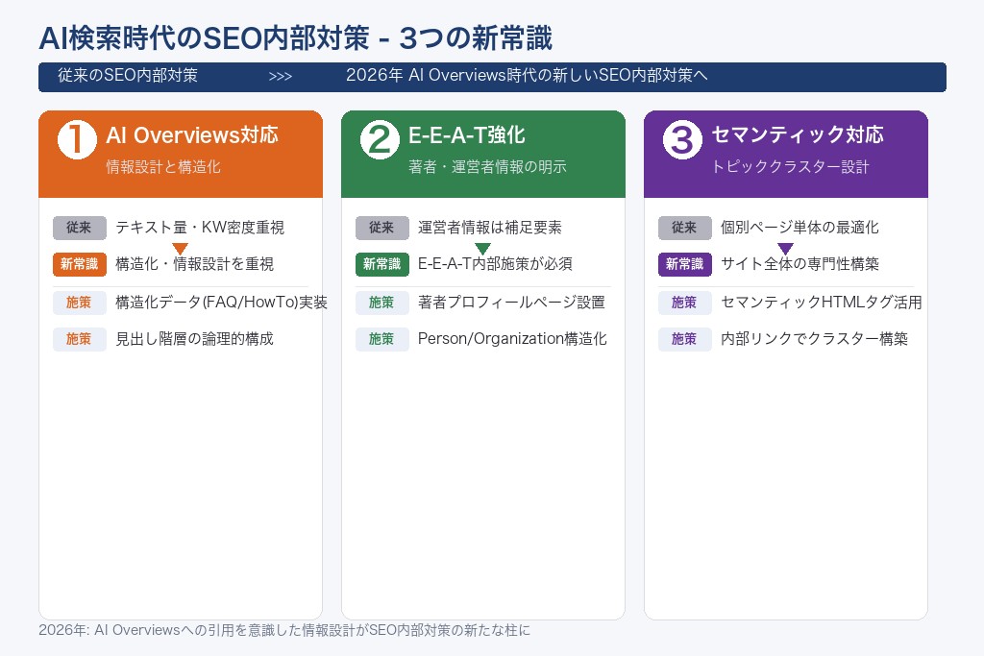The height and width of the screenshot is (656, 984).
Task: Expand the E-E-A-T強化 card header
Action: (x=483, y=154)
